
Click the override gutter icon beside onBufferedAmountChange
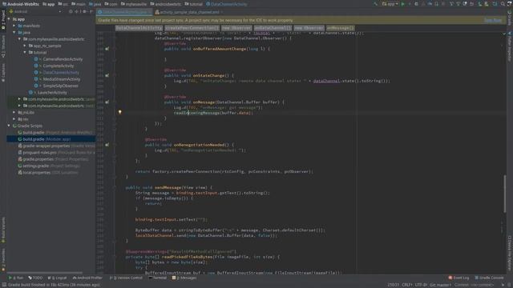coord(107,49)
